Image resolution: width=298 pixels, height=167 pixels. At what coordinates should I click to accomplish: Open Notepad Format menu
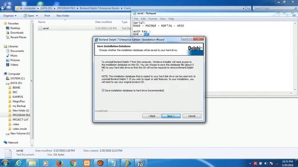(153, 19)
